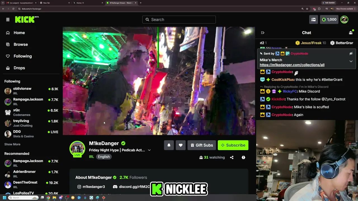Click CoolKickPlus username in chat
This screenshot has height=201, width=358.
(x=282, y=80)
